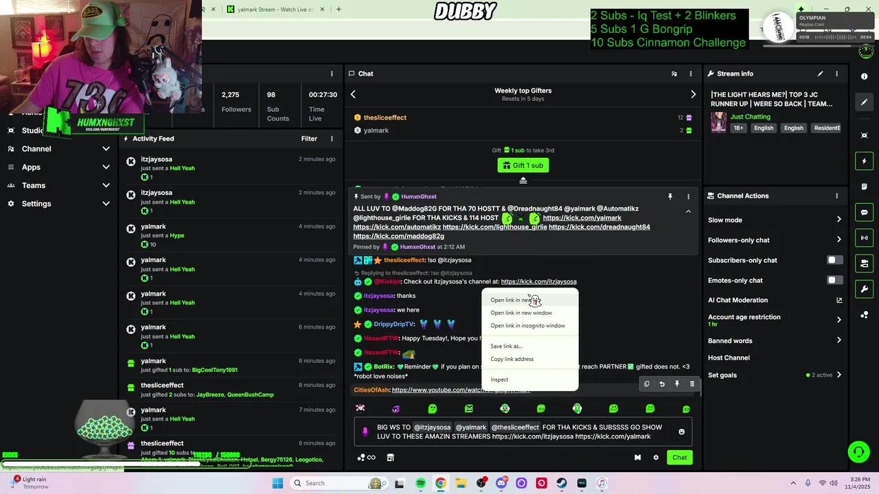This screenshot has width=879, height=494.
Task: Click the green support headset bubble
Action: (858, 451)
